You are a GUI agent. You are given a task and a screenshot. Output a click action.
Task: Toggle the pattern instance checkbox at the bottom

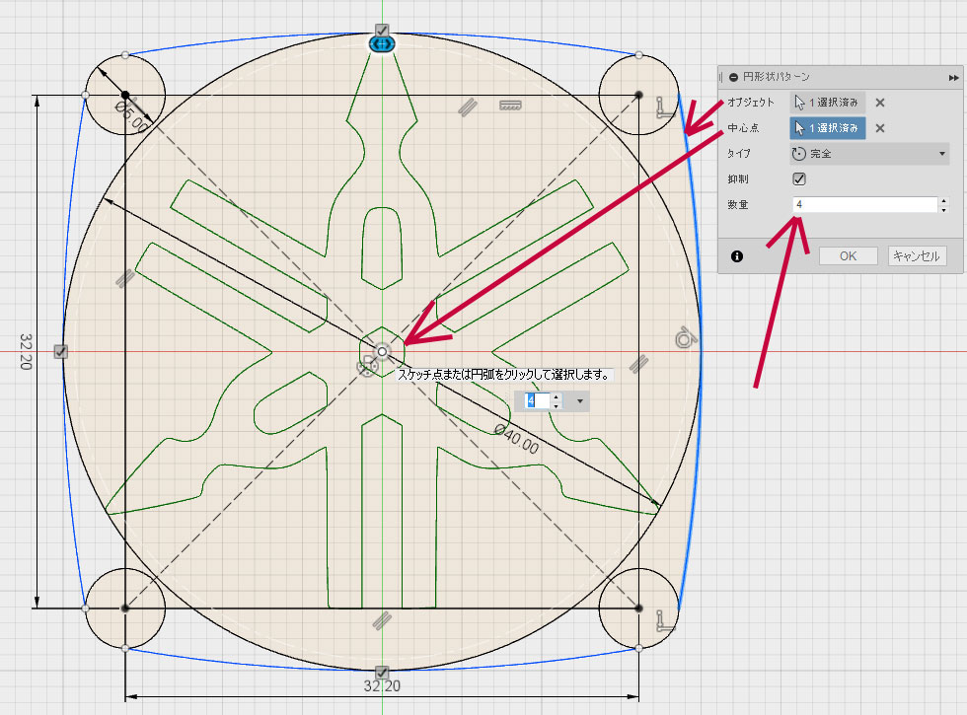tap(382, 673)
